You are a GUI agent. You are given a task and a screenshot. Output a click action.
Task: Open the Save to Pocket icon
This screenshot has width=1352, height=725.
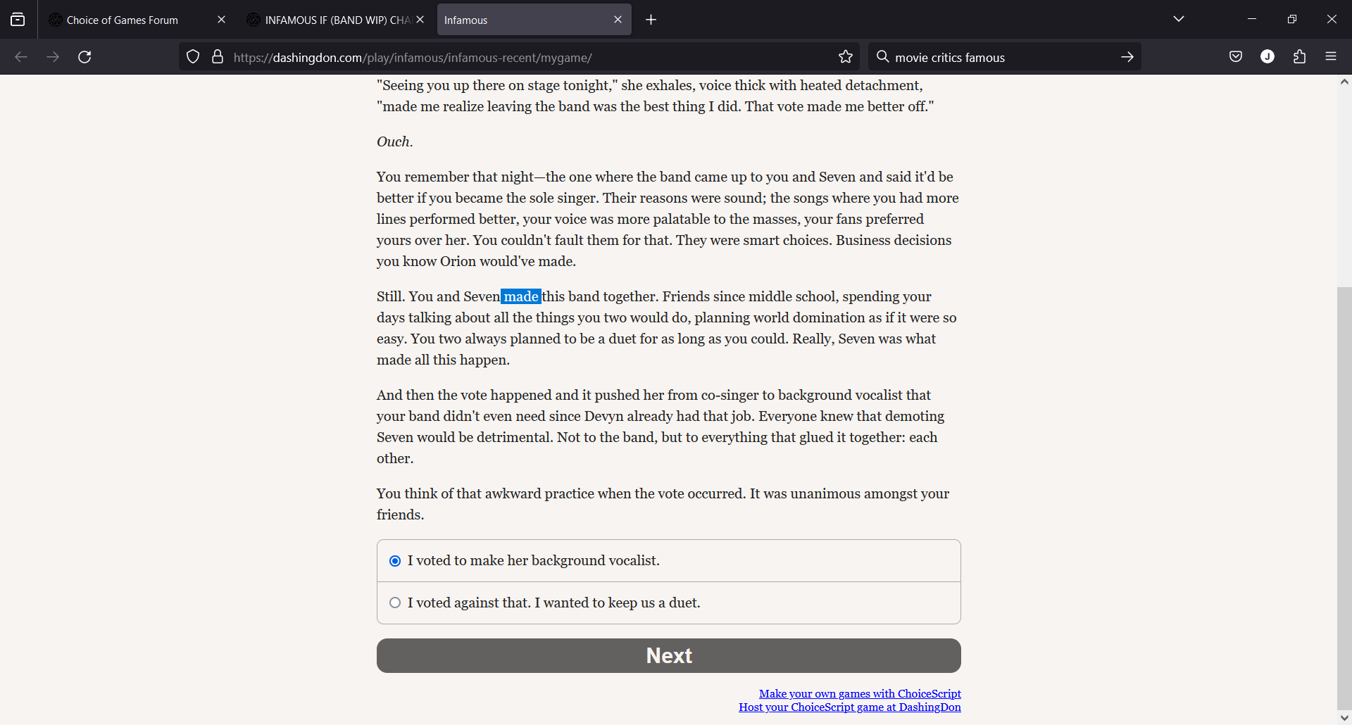1236,57
